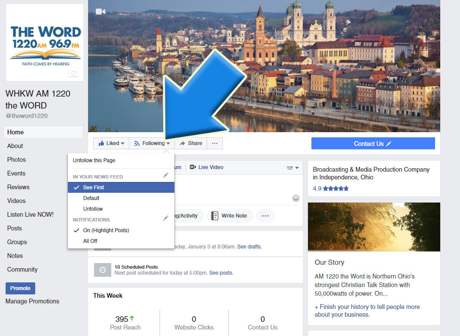
Task: Collapse the Following dropdown menu
Action: click(x=152, y=143)
